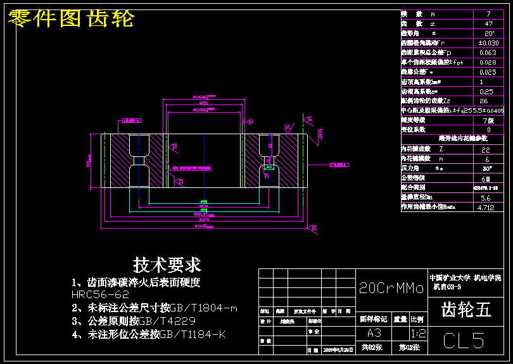
Task: Click the circled datum symbol beside hub bore
Action: click(x=250, y=122)
